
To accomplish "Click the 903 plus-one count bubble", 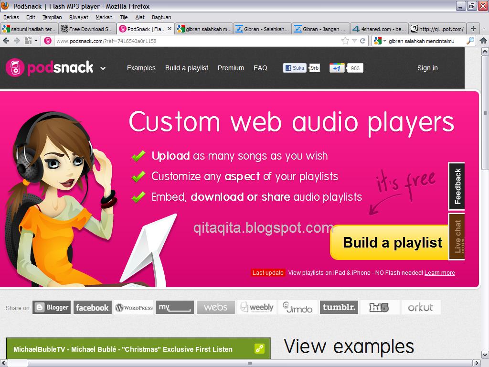I will pyautogui.click(x=355, y=68).
